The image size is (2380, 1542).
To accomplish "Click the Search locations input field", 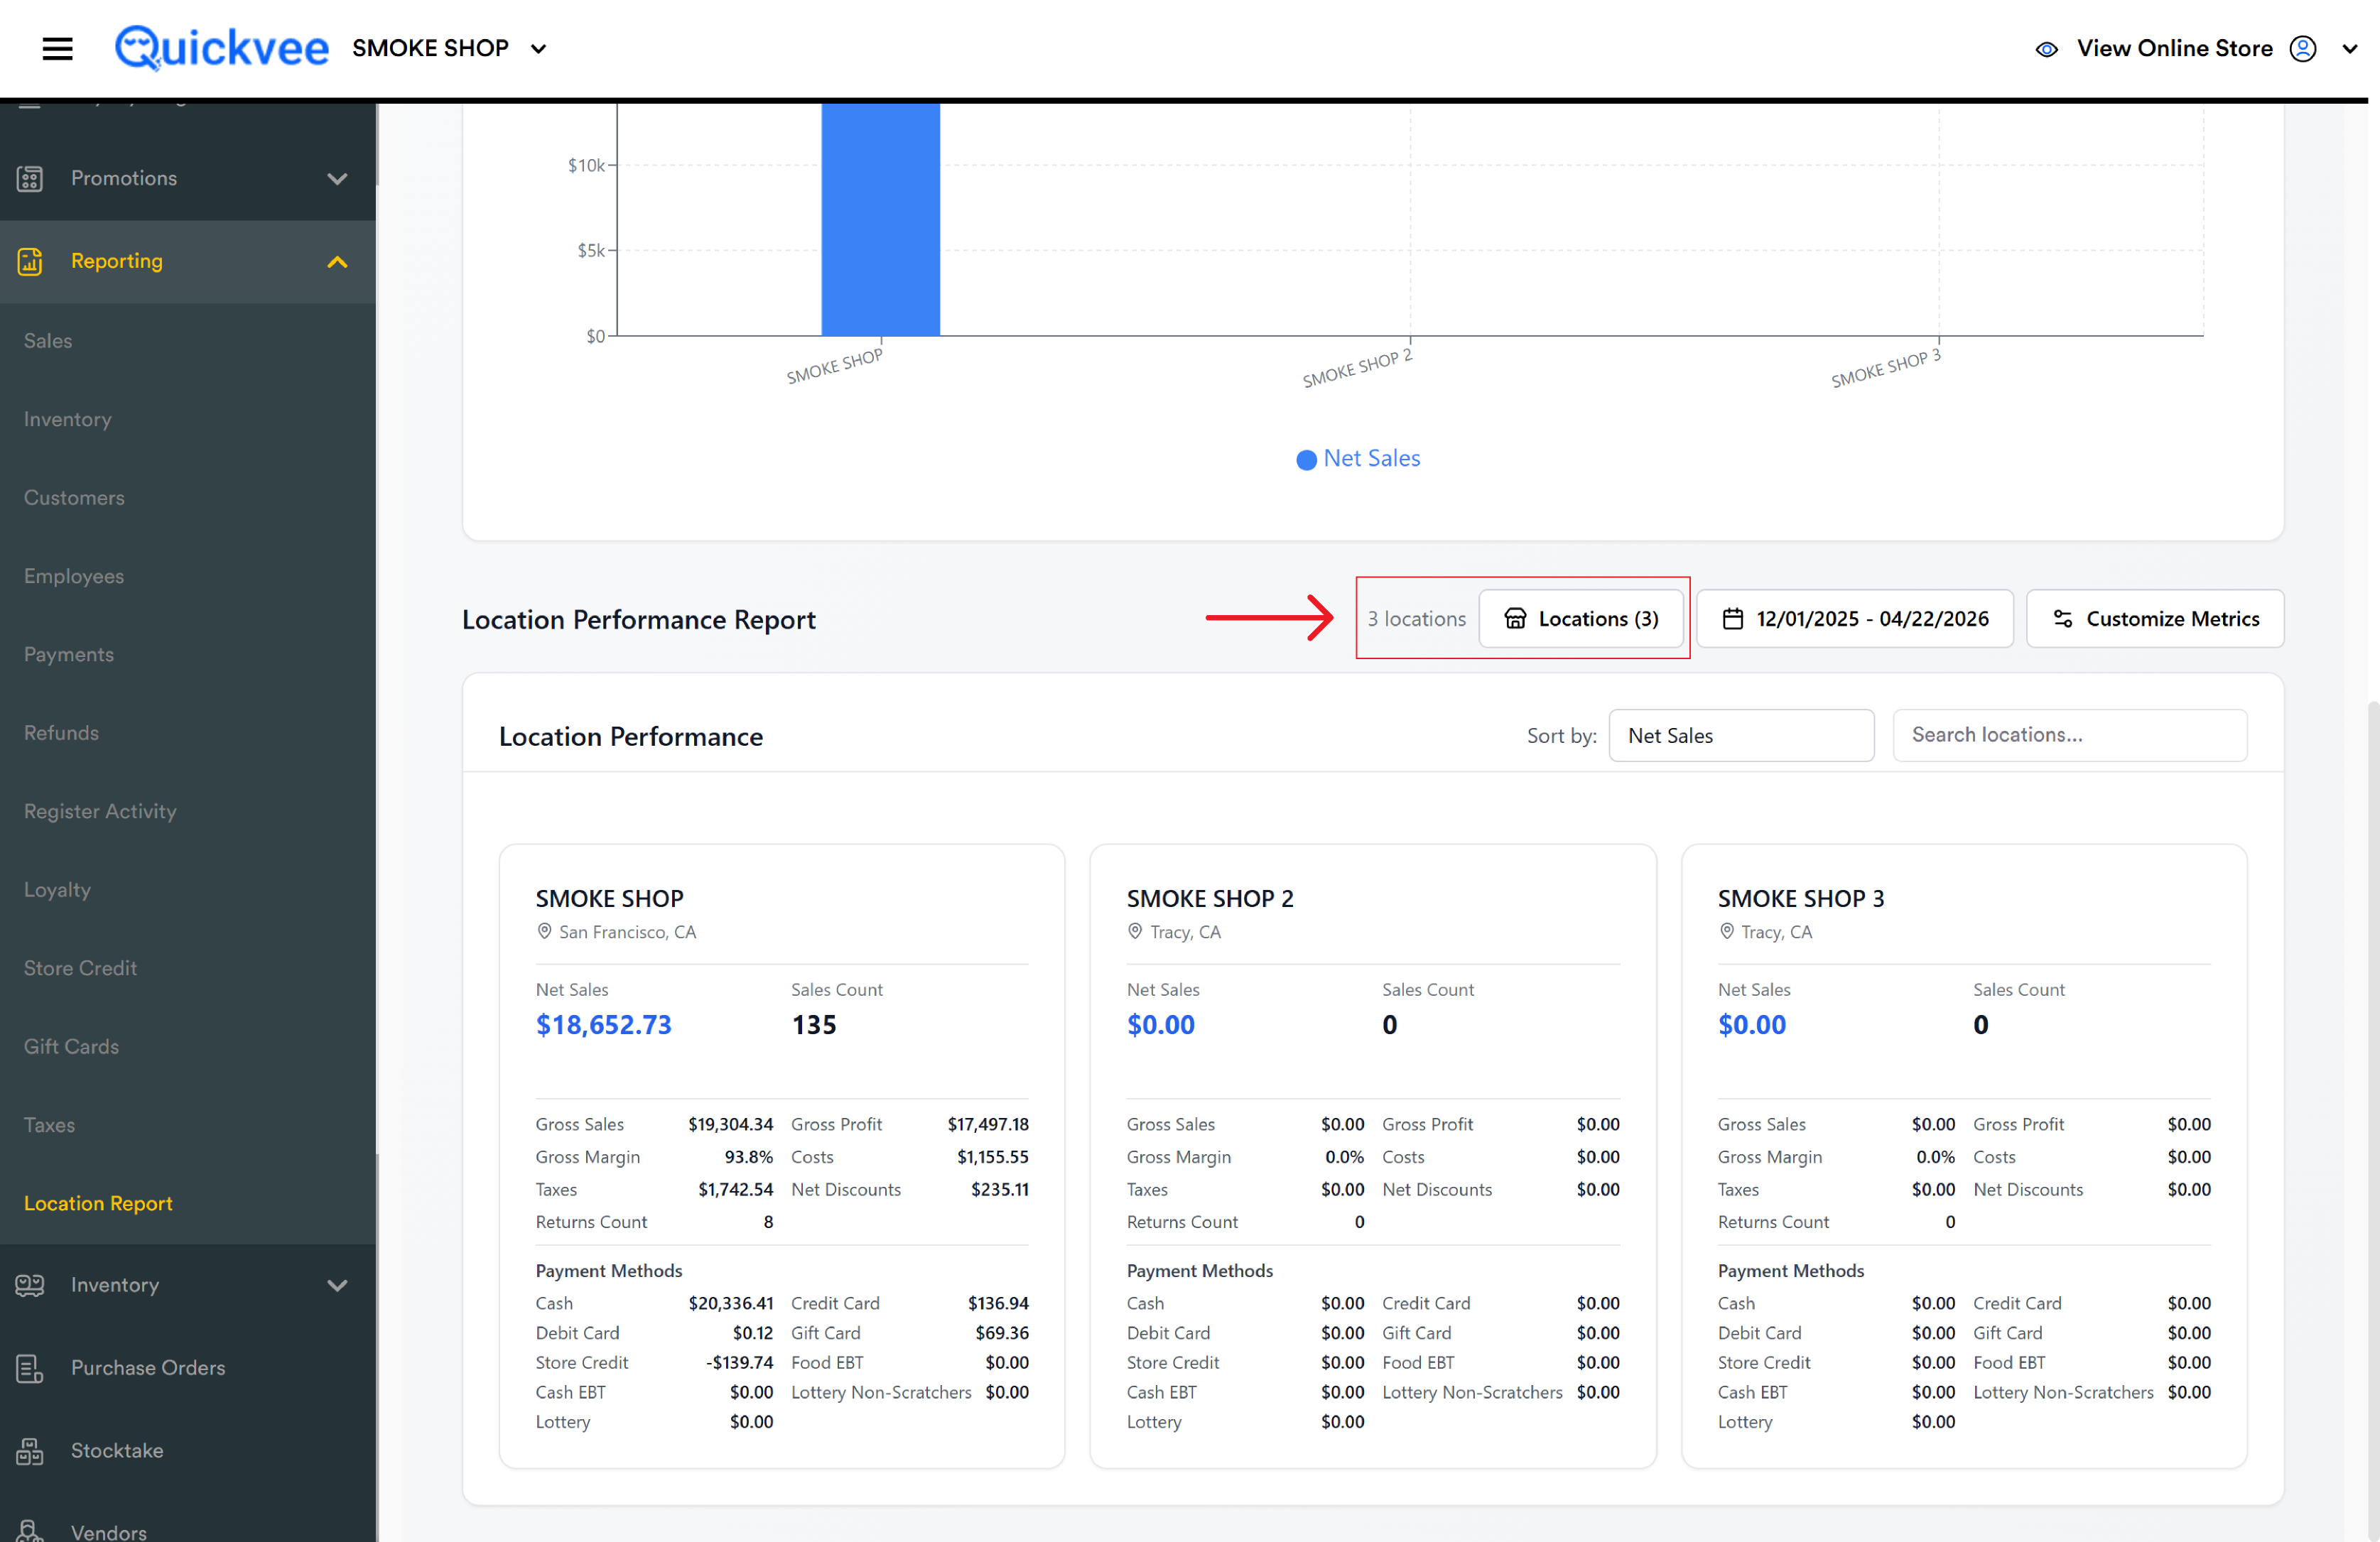I will tap(2069, 735).
